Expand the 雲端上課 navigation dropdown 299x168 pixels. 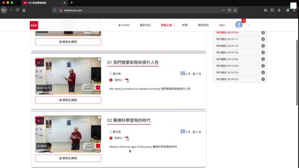pos(168,25)
